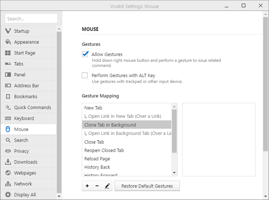
Task: Open Start Page settings label
Action: pyautogui.click(x=24, y=53)
